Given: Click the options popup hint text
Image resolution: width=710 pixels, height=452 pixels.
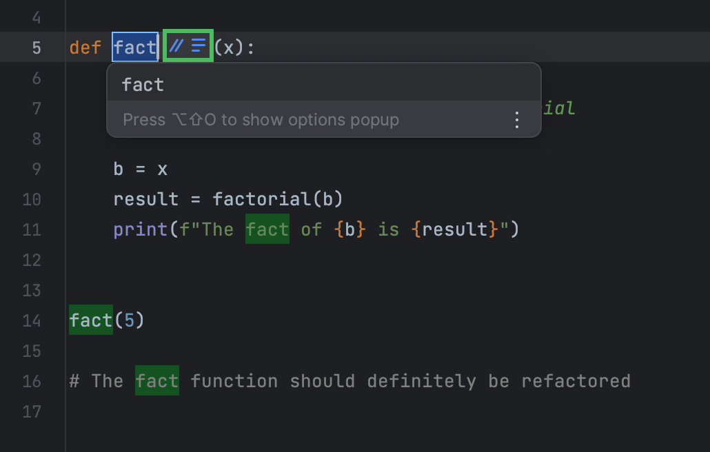Looking at the screenshot, I should 261,119.
